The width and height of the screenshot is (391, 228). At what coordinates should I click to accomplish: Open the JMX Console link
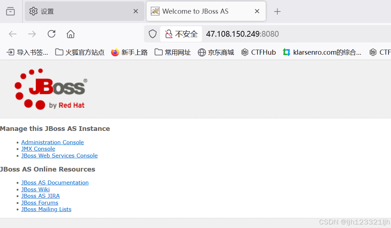pyautogui.click(x=38, y=149)
